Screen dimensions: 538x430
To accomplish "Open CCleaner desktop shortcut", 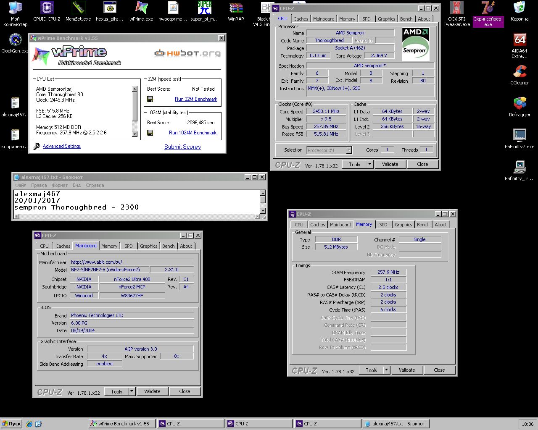I will 520,75.
